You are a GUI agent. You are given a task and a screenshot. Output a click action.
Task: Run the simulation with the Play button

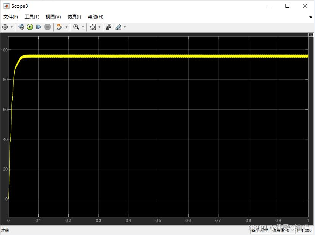[30, 27]
